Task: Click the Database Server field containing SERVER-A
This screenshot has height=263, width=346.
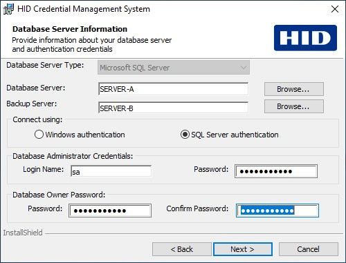Action: click(173, 89)
